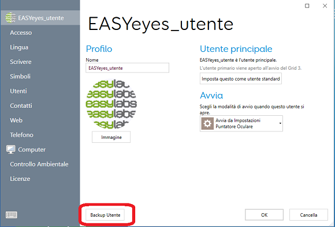
Task: Focus the Nome text field
Action: pos(127,68)
